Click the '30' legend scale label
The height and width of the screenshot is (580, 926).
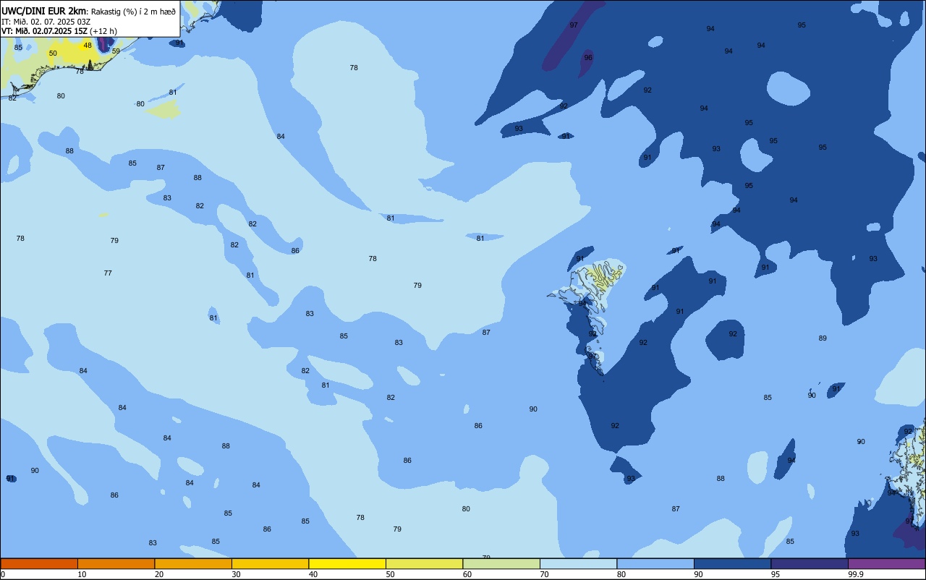[236, 574]
